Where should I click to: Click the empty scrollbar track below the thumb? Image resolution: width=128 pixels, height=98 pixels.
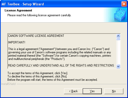118,52
